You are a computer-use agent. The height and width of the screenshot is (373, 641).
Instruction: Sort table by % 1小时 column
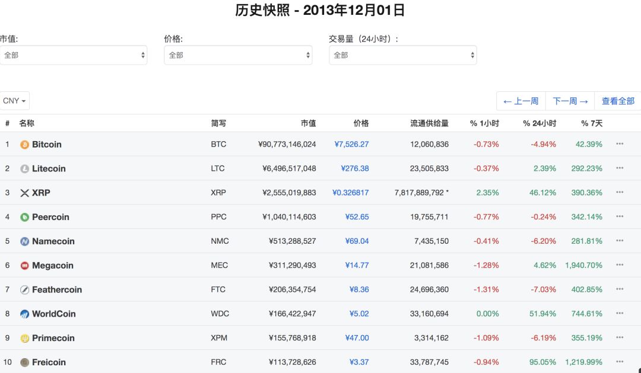tap(484, 123)
